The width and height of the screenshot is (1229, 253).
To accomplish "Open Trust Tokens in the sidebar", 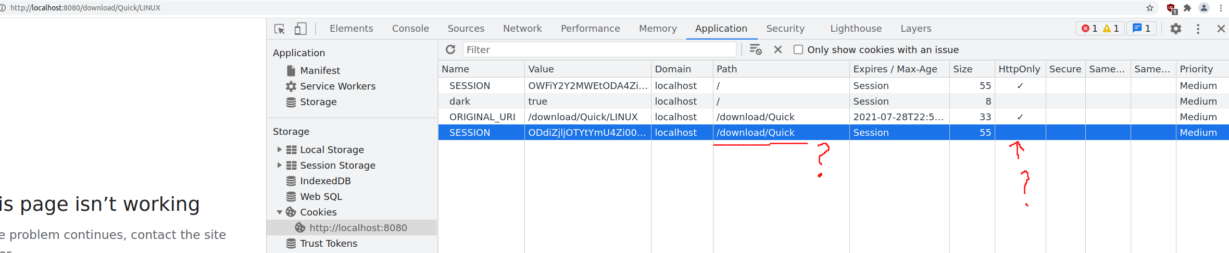I will pyautogui.click(x=328, y=243).
